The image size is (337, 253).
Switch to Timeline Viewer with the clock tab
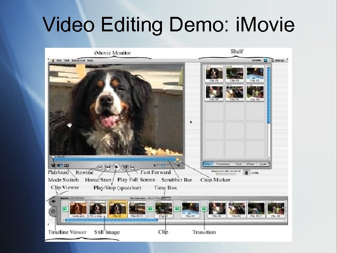53,211
